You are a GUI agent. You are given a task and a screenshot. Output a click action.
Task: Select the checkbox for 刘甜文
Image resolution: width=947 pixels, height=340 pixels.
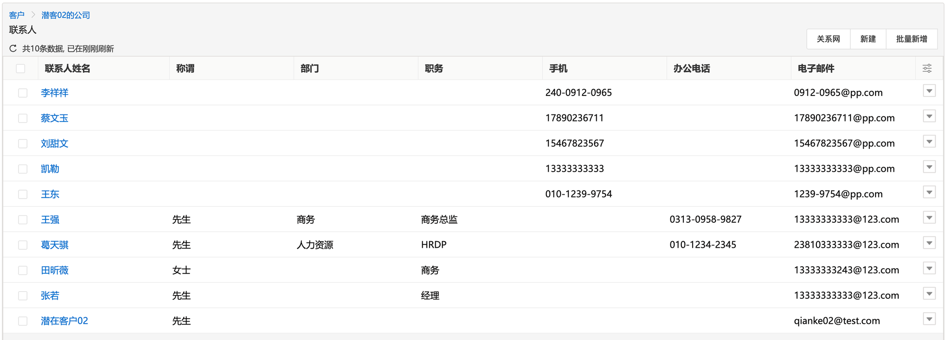coord(23,144)
